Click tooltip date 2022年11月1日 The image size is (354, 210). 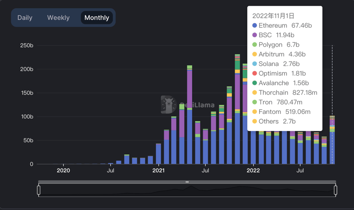tap(273, 16)
